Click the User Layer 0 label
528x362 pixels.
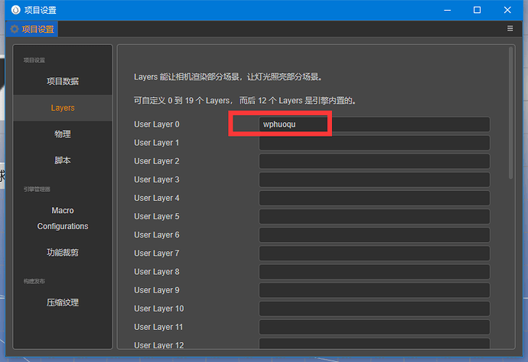pos(157,124)
